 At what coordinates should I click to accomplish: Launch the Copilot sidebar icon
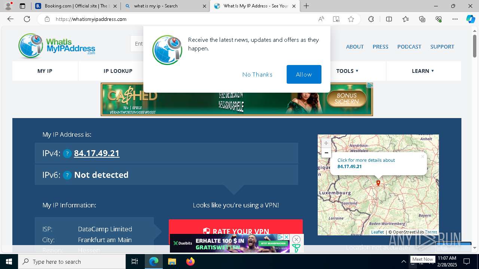470,19
